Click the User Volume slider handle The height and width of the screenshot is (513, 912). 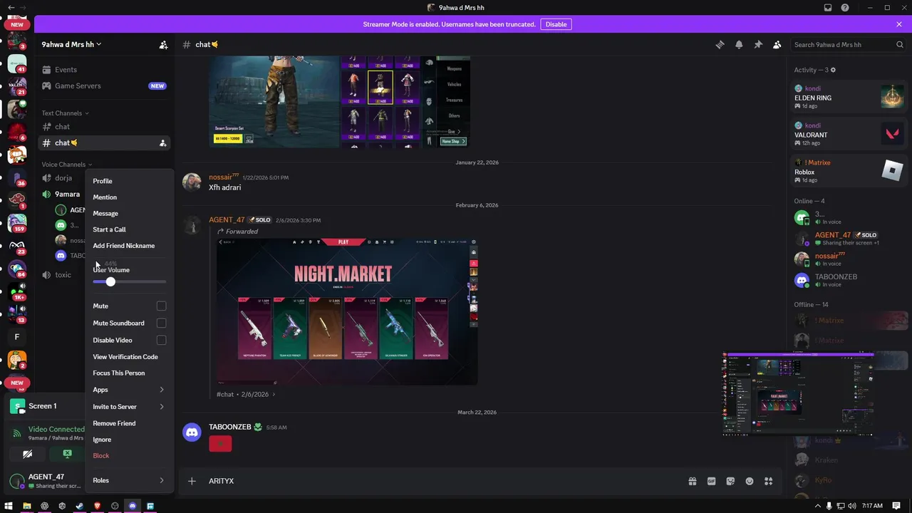[x=110, y=282]
